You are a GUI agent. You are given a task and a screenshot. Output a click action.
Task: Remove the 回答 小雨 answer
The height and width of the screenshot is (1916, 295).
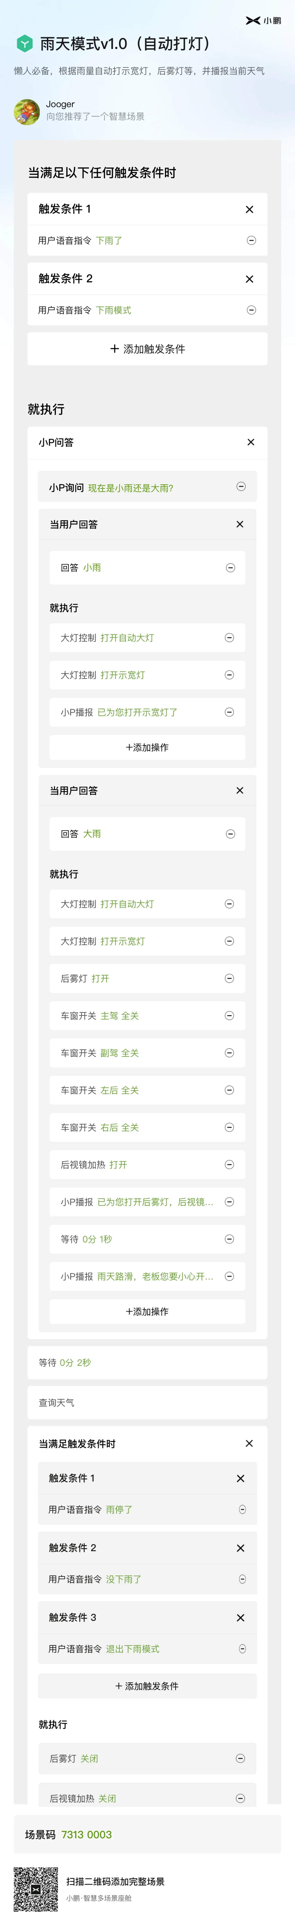click(x=230, y=568)
